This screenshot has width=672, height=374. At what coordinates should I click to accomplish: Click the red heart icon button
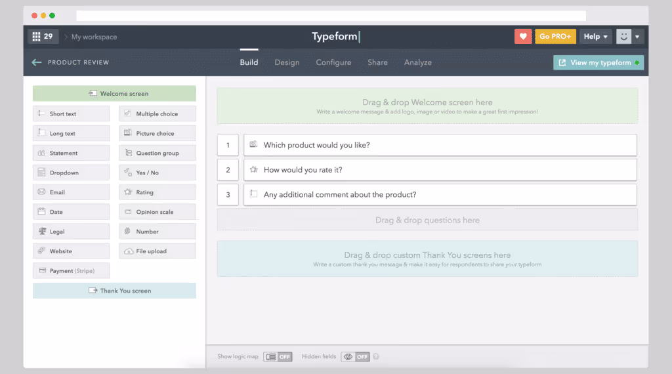click(x=523, y=36)
